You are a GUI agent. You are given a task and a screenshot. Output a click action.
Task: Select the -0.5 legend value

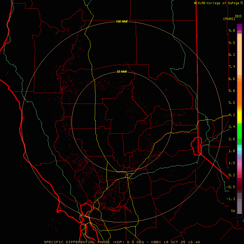point(231,187)
